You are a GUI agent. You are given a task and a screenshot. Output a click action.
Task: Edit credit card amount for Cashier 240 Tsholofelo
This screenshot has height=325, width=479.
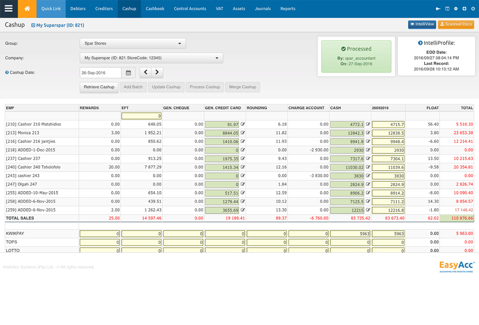(x=243, y=167)
